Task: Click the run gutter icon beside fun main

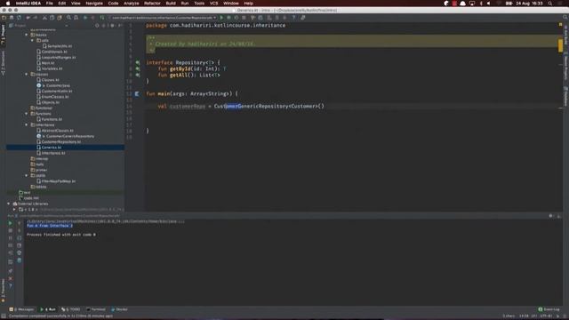Action: [137, 94]
